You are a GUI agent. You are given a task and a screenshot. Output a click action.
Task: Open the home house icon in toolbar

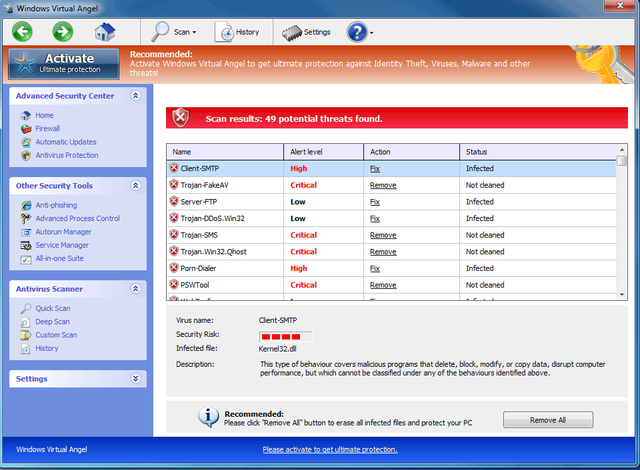pyautogui.click(x=105, y=31)
